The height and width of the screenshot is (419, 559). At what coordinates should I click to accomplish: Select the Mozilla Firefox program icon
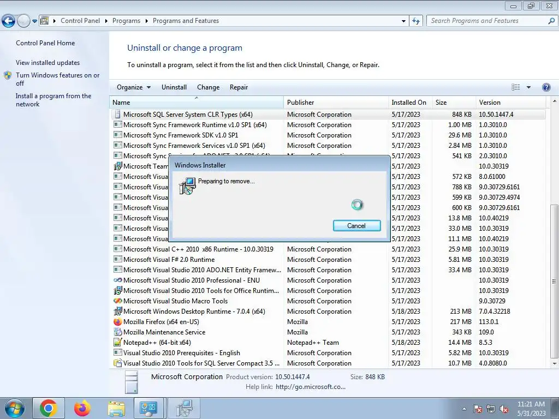pyautogui.click(x=117, y=322)
